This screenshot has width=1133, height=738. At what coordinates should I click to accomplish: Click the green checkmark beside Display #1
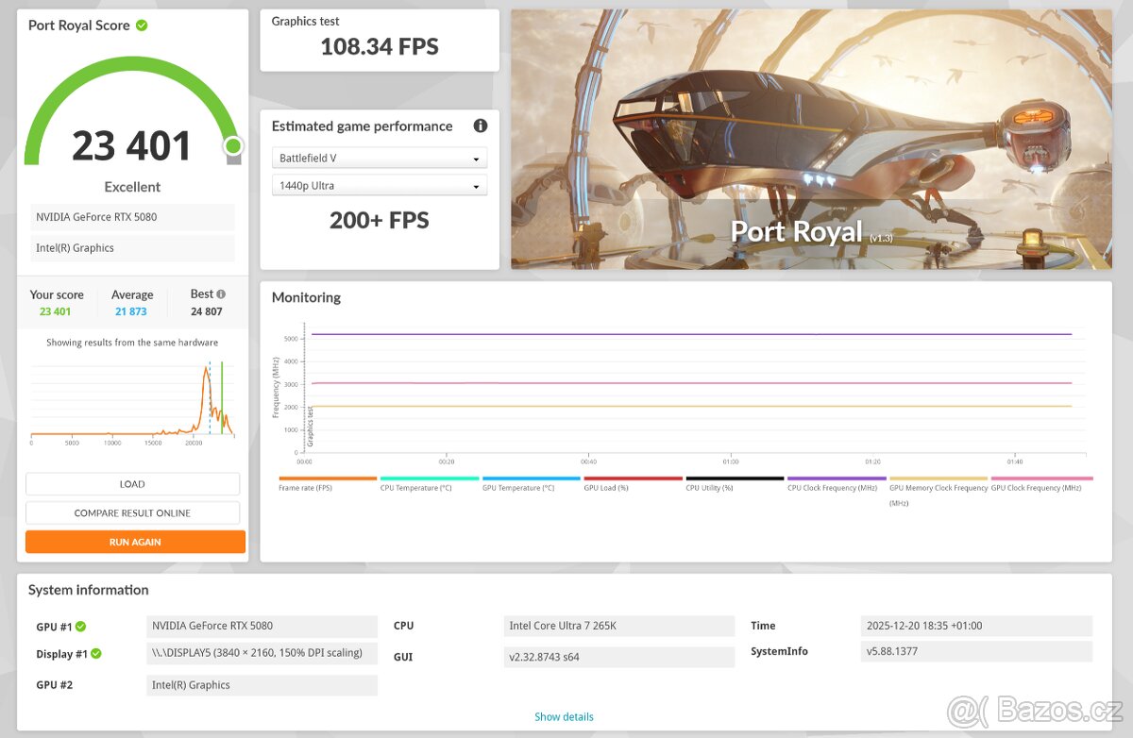click(x=97, y=653)
